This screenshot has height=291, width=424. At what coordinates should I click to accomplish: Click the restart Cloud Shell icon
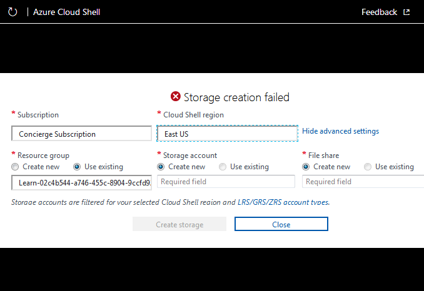[13, 12]
